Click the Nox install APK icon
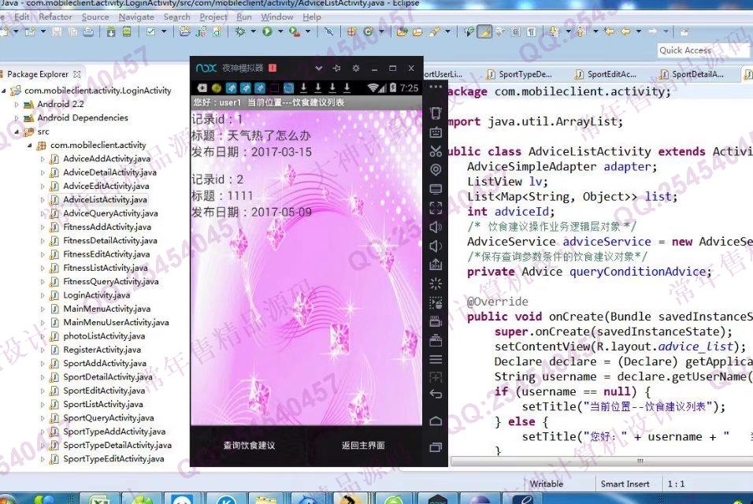This screenshot has height=504, width=753. click(436, 265)
